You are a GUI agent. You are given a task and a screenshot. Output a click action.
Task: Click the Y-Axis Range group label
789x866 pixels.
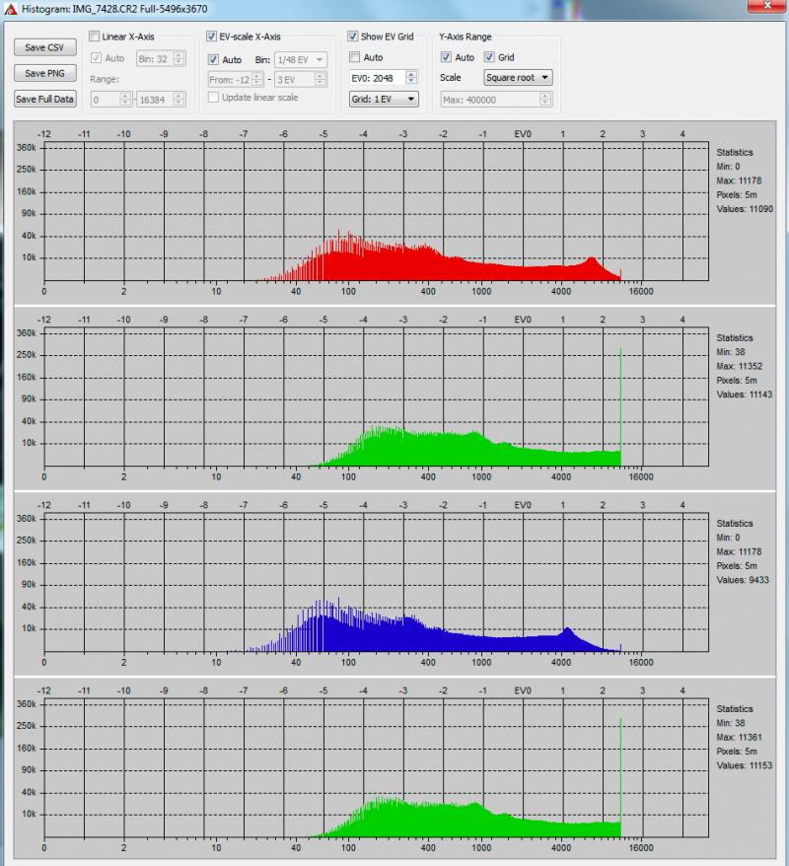[x=466, y=36]
